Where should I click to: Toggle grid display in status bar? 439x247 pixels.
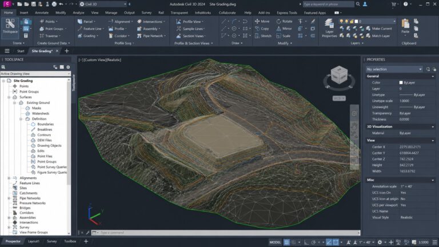286,242
